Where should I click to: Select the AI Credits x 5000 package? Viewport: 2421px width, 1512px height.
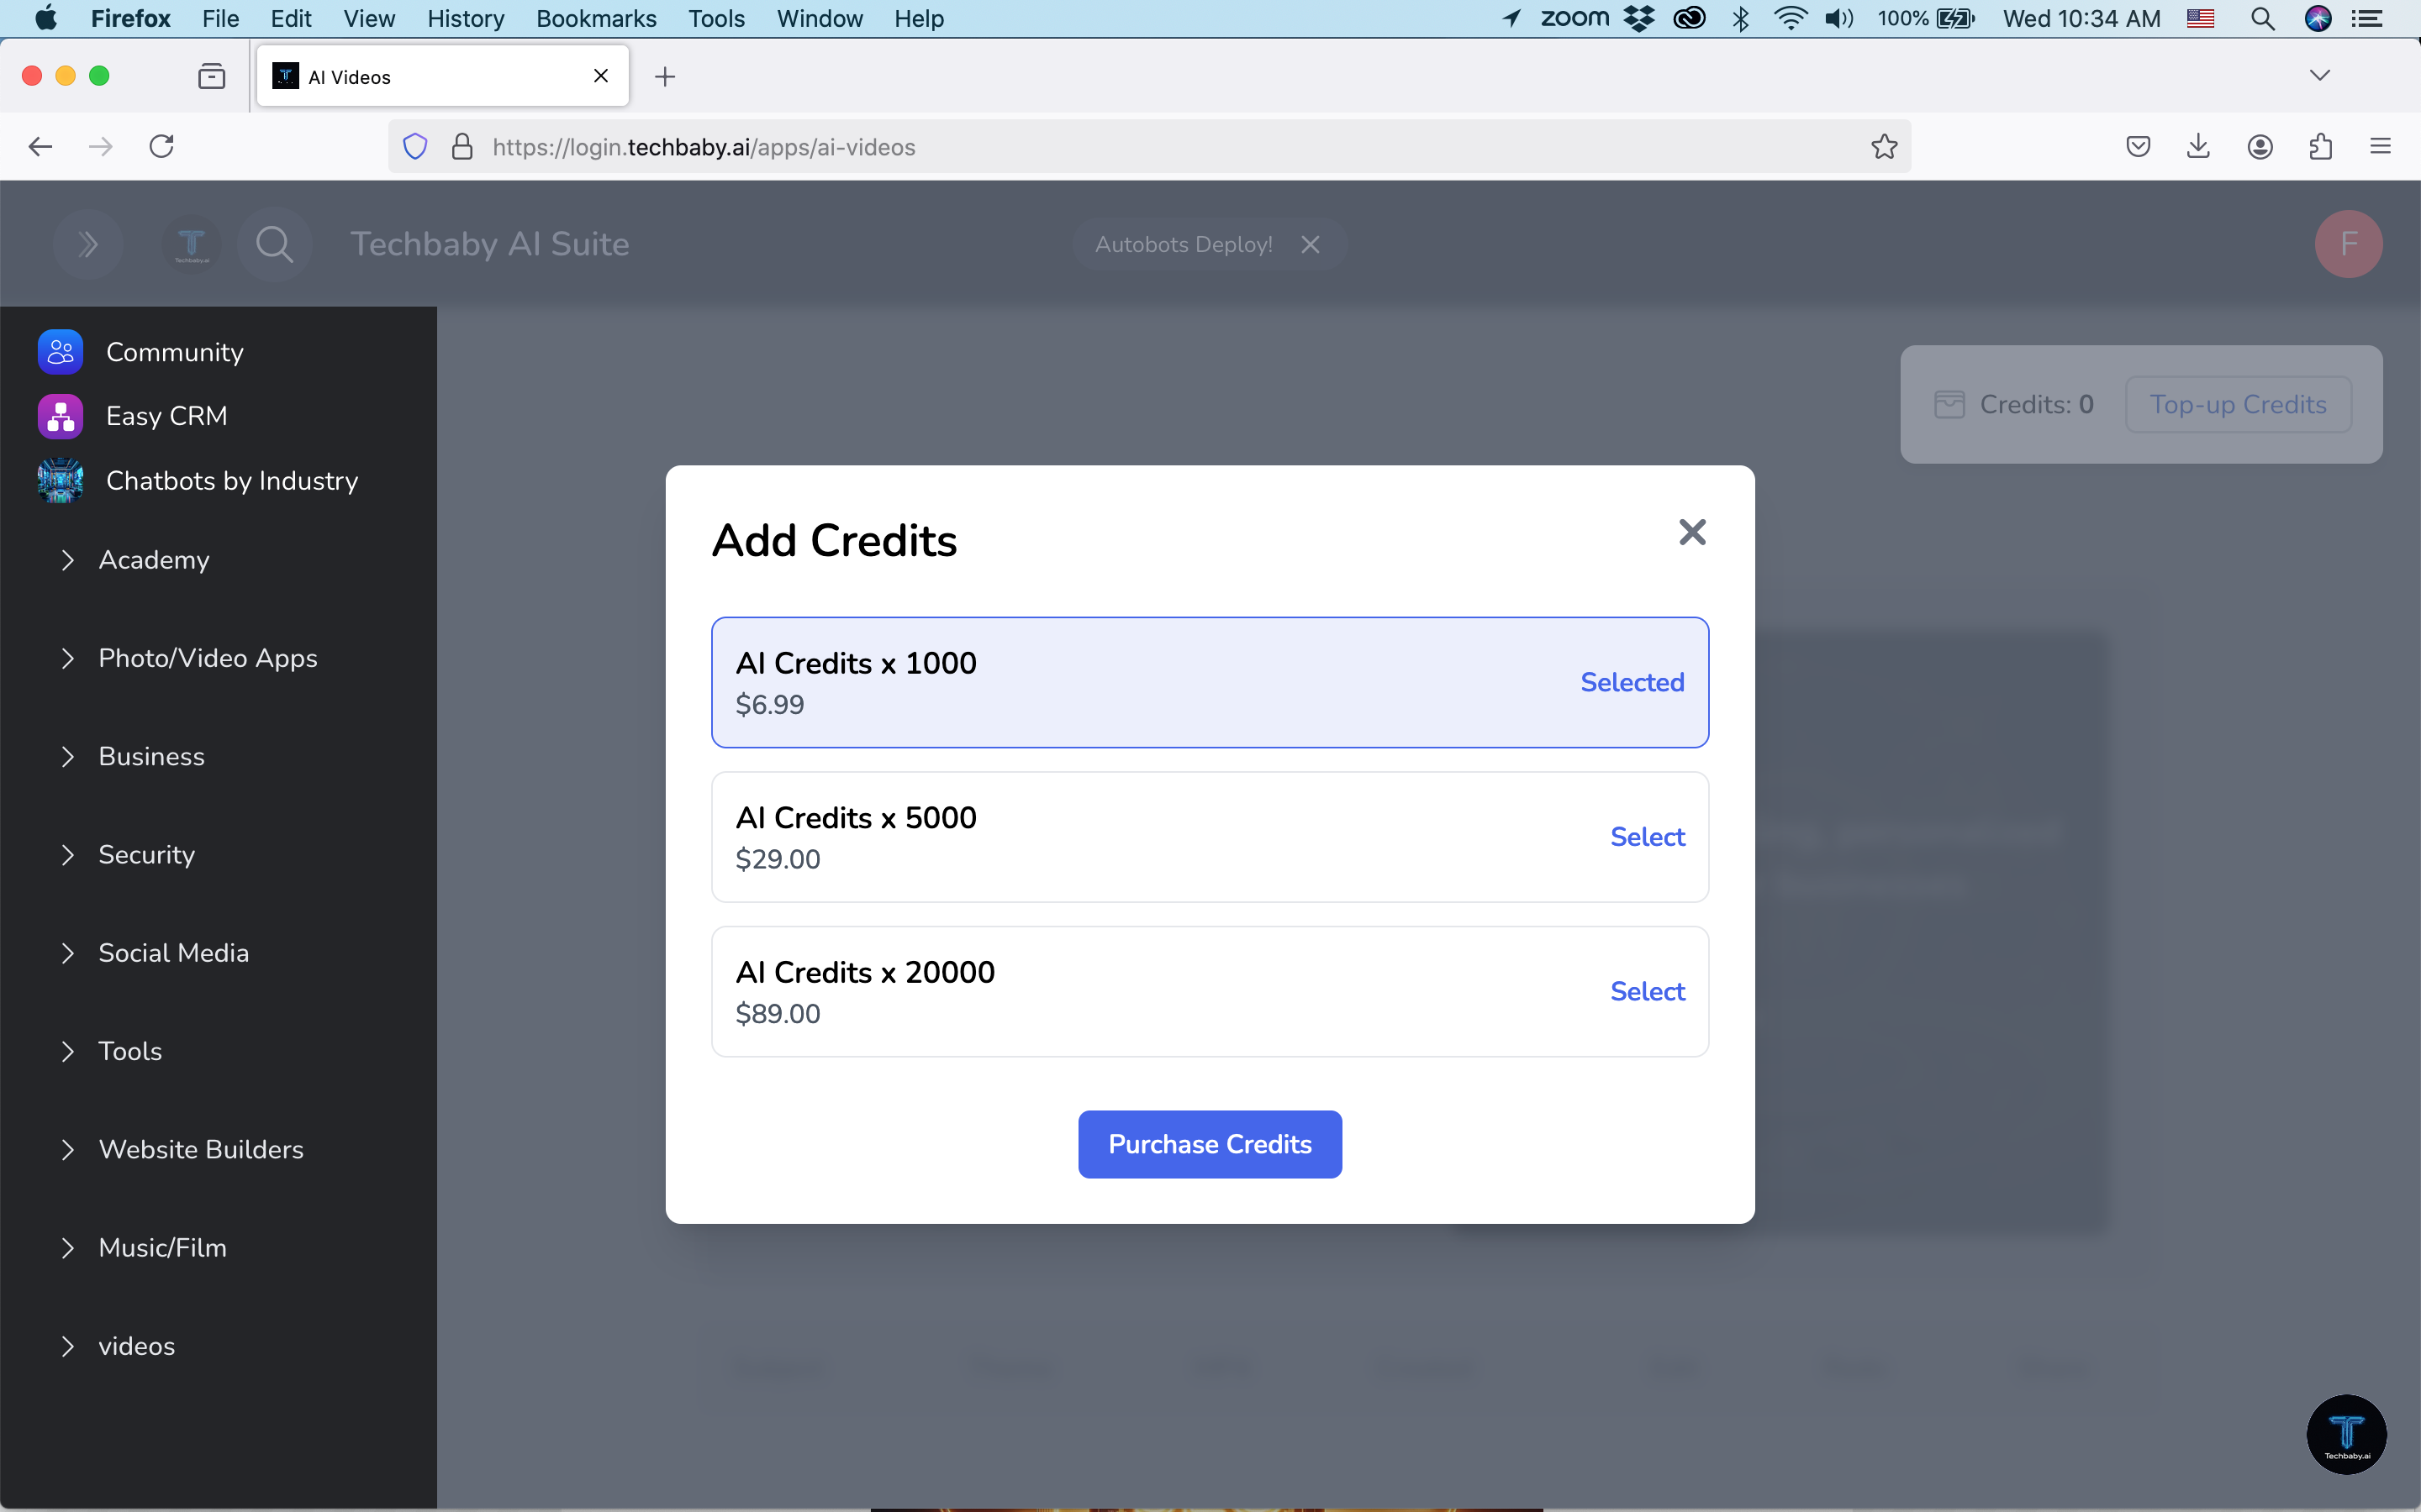[x=1647, y=837]
